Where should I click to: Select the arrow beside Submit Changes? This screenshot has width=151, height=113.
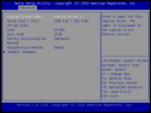(4, 52)
